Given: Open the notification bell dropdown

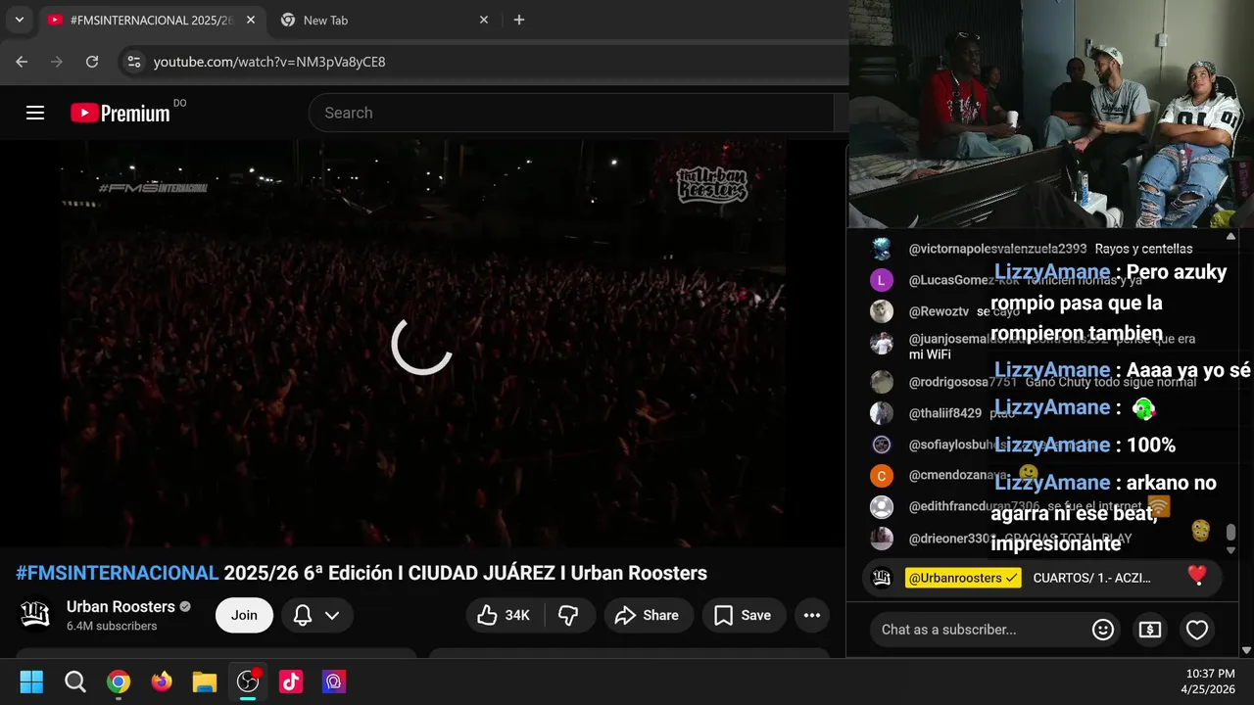Looking at the screenshot, I should [317, 615].
